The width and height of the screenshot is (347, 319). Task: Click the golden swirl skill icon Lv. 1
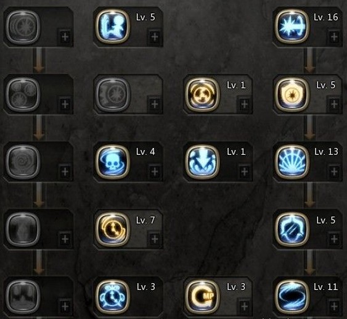(x=202, y=94)
